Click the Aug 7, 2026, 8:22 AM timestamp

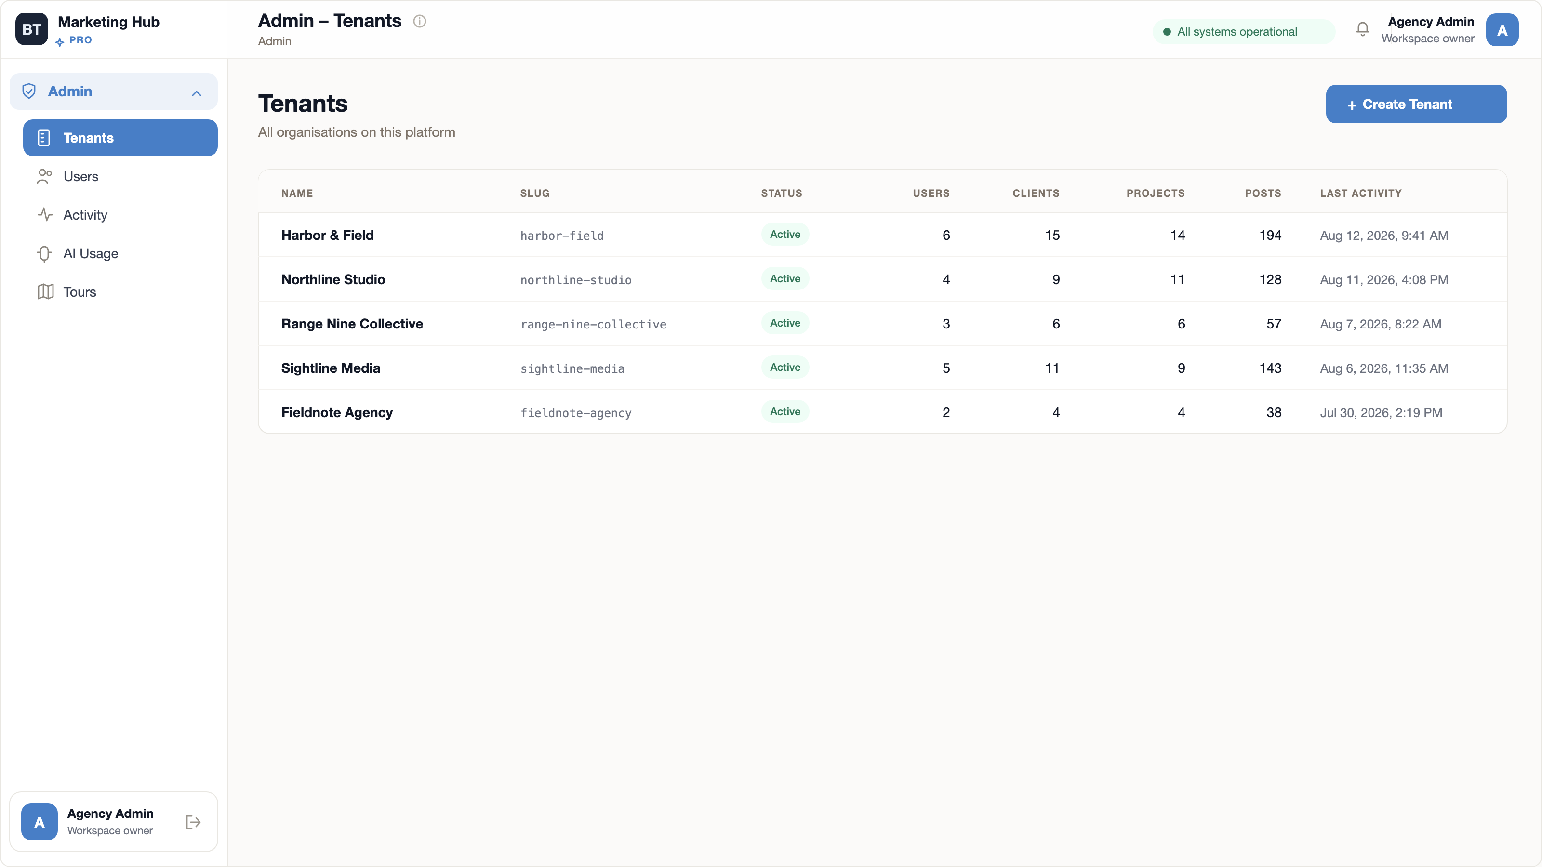pos(1381,324)
